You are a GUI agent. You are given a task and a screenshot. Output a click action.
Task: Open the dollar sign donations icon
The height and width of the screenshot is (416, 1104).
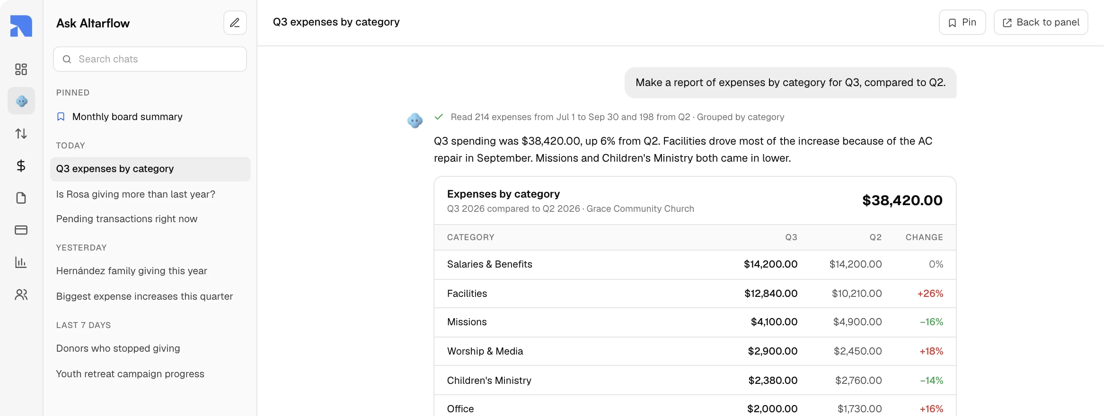[x=21, y=166]
